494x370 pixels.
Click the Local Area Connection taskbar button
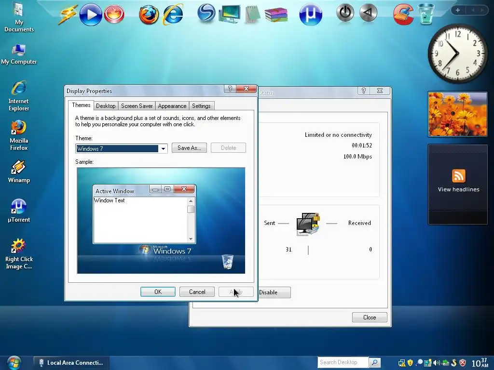71,363
